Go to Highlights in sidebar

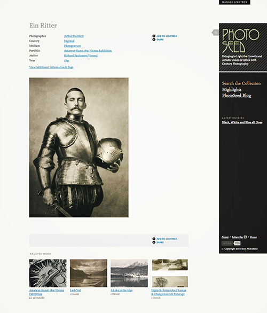click(x=232, y=89)
